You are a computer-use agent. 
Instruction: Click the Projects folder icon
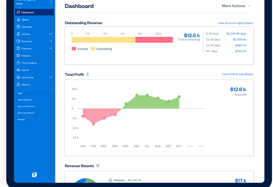18,56
